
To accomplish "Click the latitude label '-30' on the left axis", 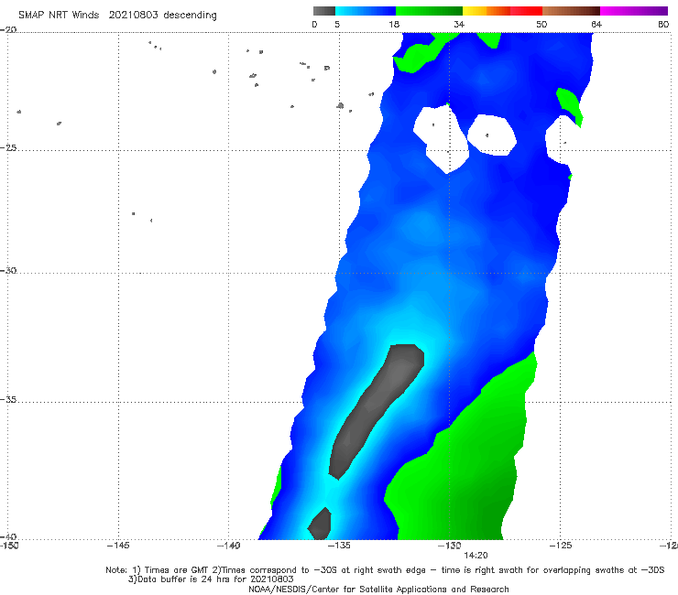I will 8,270.
